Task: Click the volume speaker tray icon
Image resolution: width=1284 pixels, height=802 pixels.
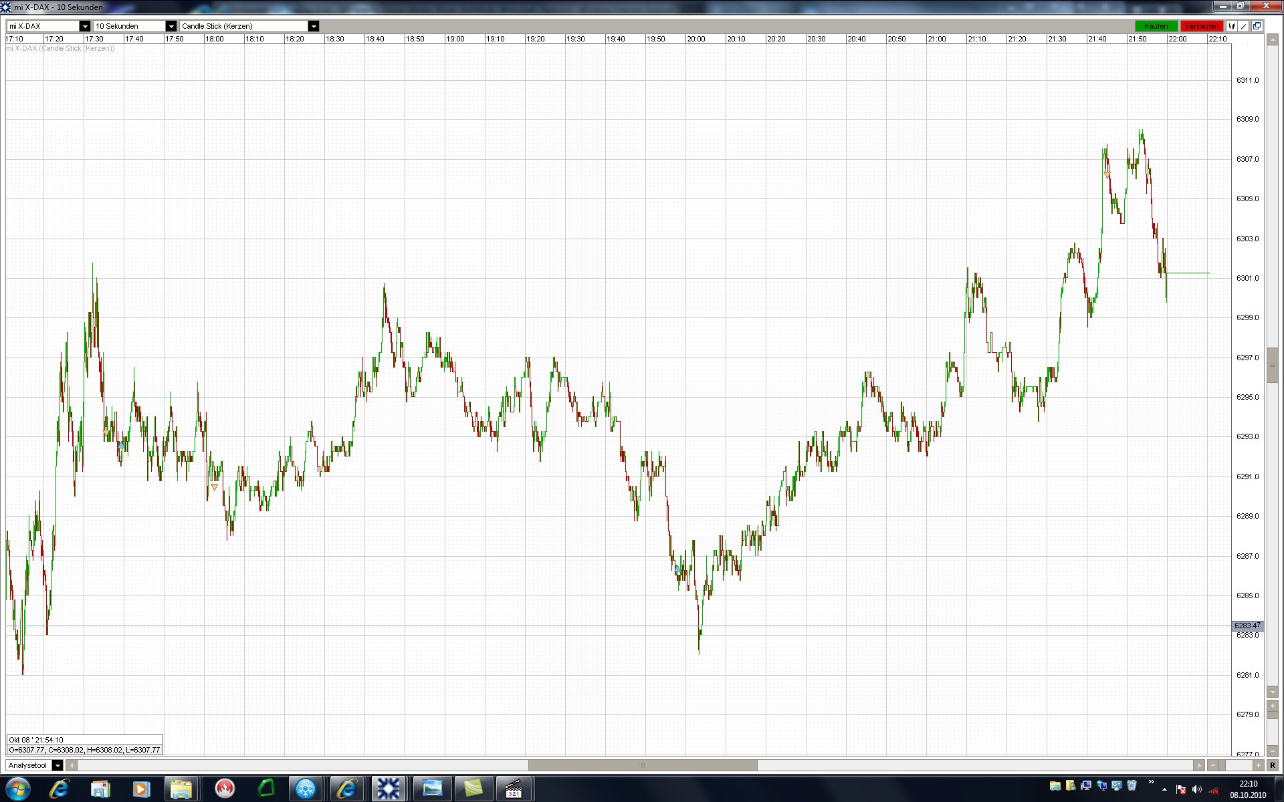Action: 1197,789
